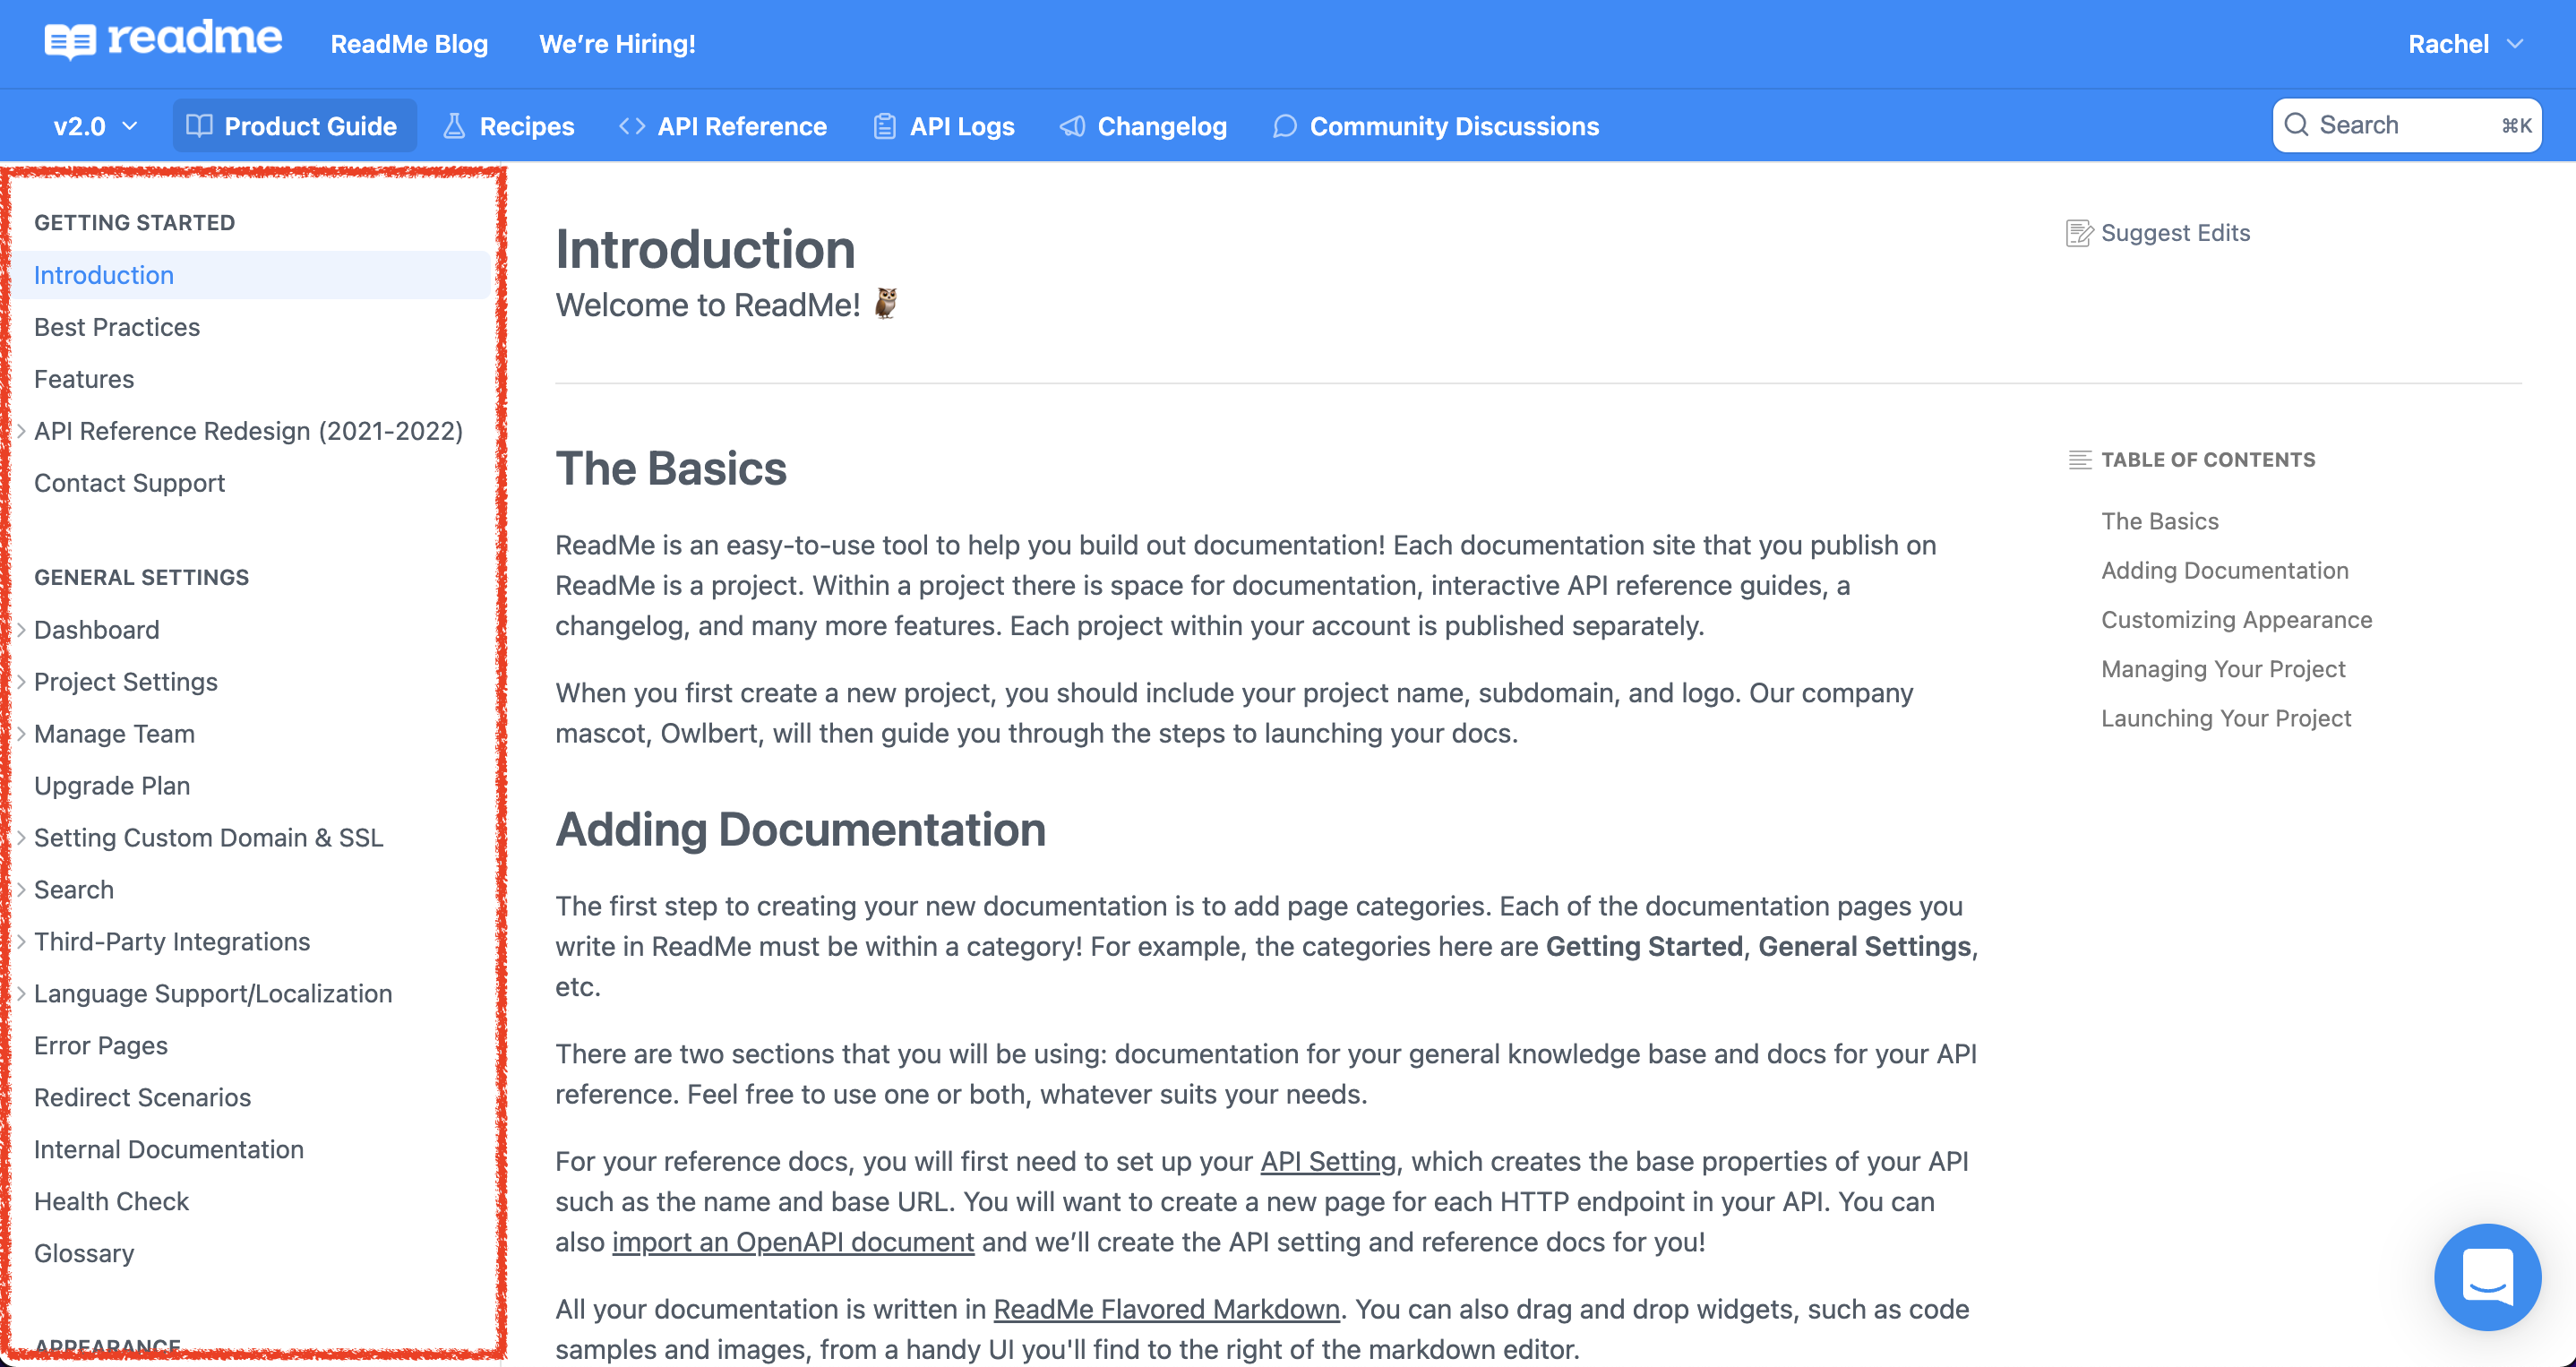Select the Product Guide tab
The height and width of the screenshot is (1367, 2576).
tap(293, 126)
